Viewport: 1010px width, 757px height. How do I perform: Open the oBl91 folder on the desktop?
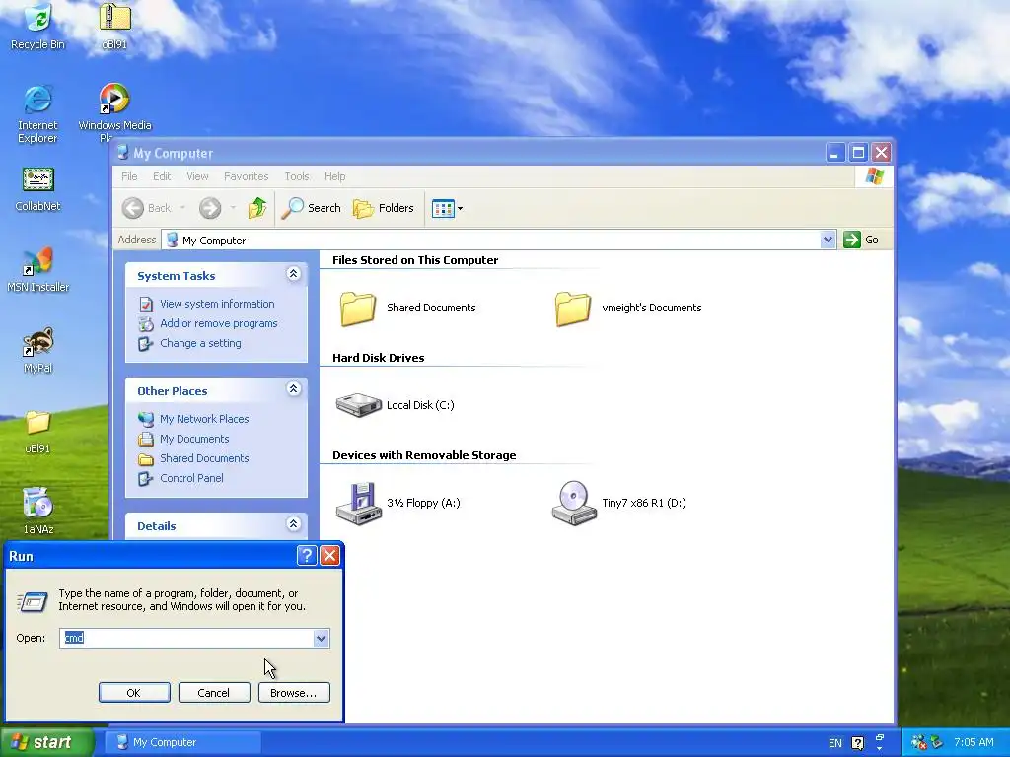38,432
